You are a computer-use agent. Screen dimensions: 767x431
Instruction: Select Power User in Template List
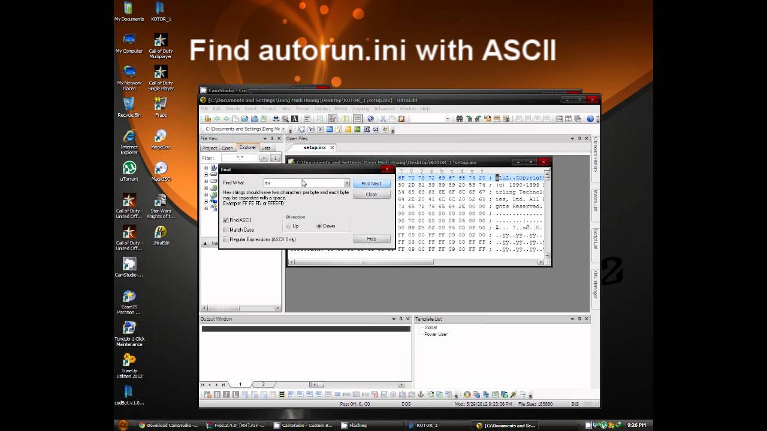pos(436,334)
